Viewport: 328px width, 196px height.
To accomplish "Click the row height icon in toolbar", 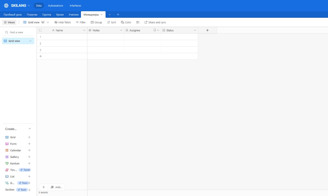I will (138, 22).
